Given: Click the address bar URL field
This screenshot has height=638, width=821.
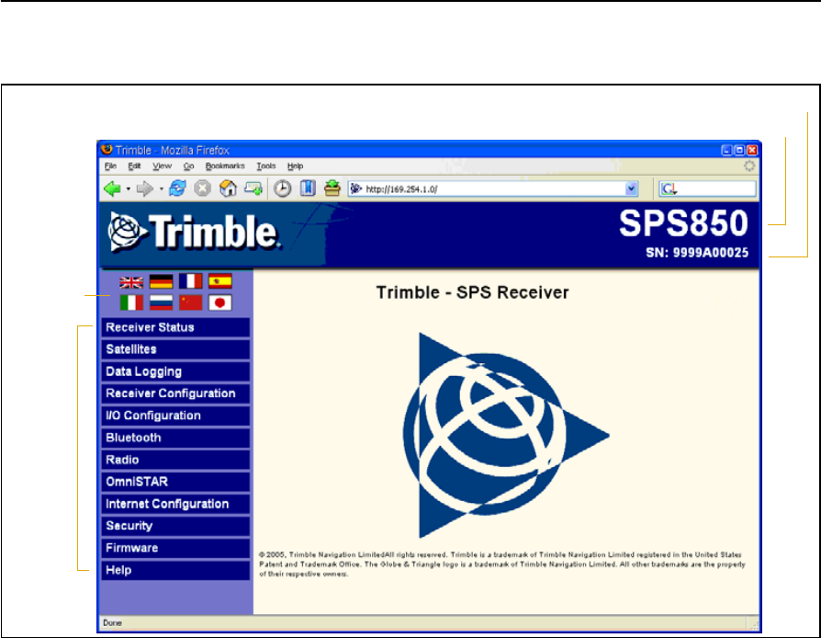Looking at the screenshot, I should point(492,188).
